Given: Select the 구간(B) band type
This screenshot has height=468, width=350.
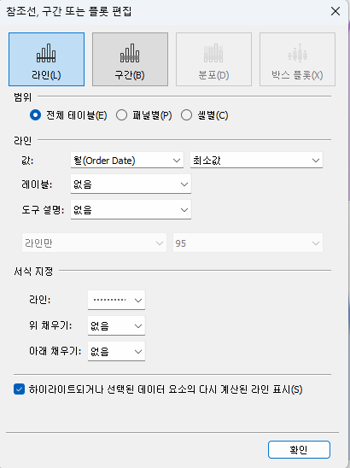Looking at the screenshot, I should click(x=130, y=60).
